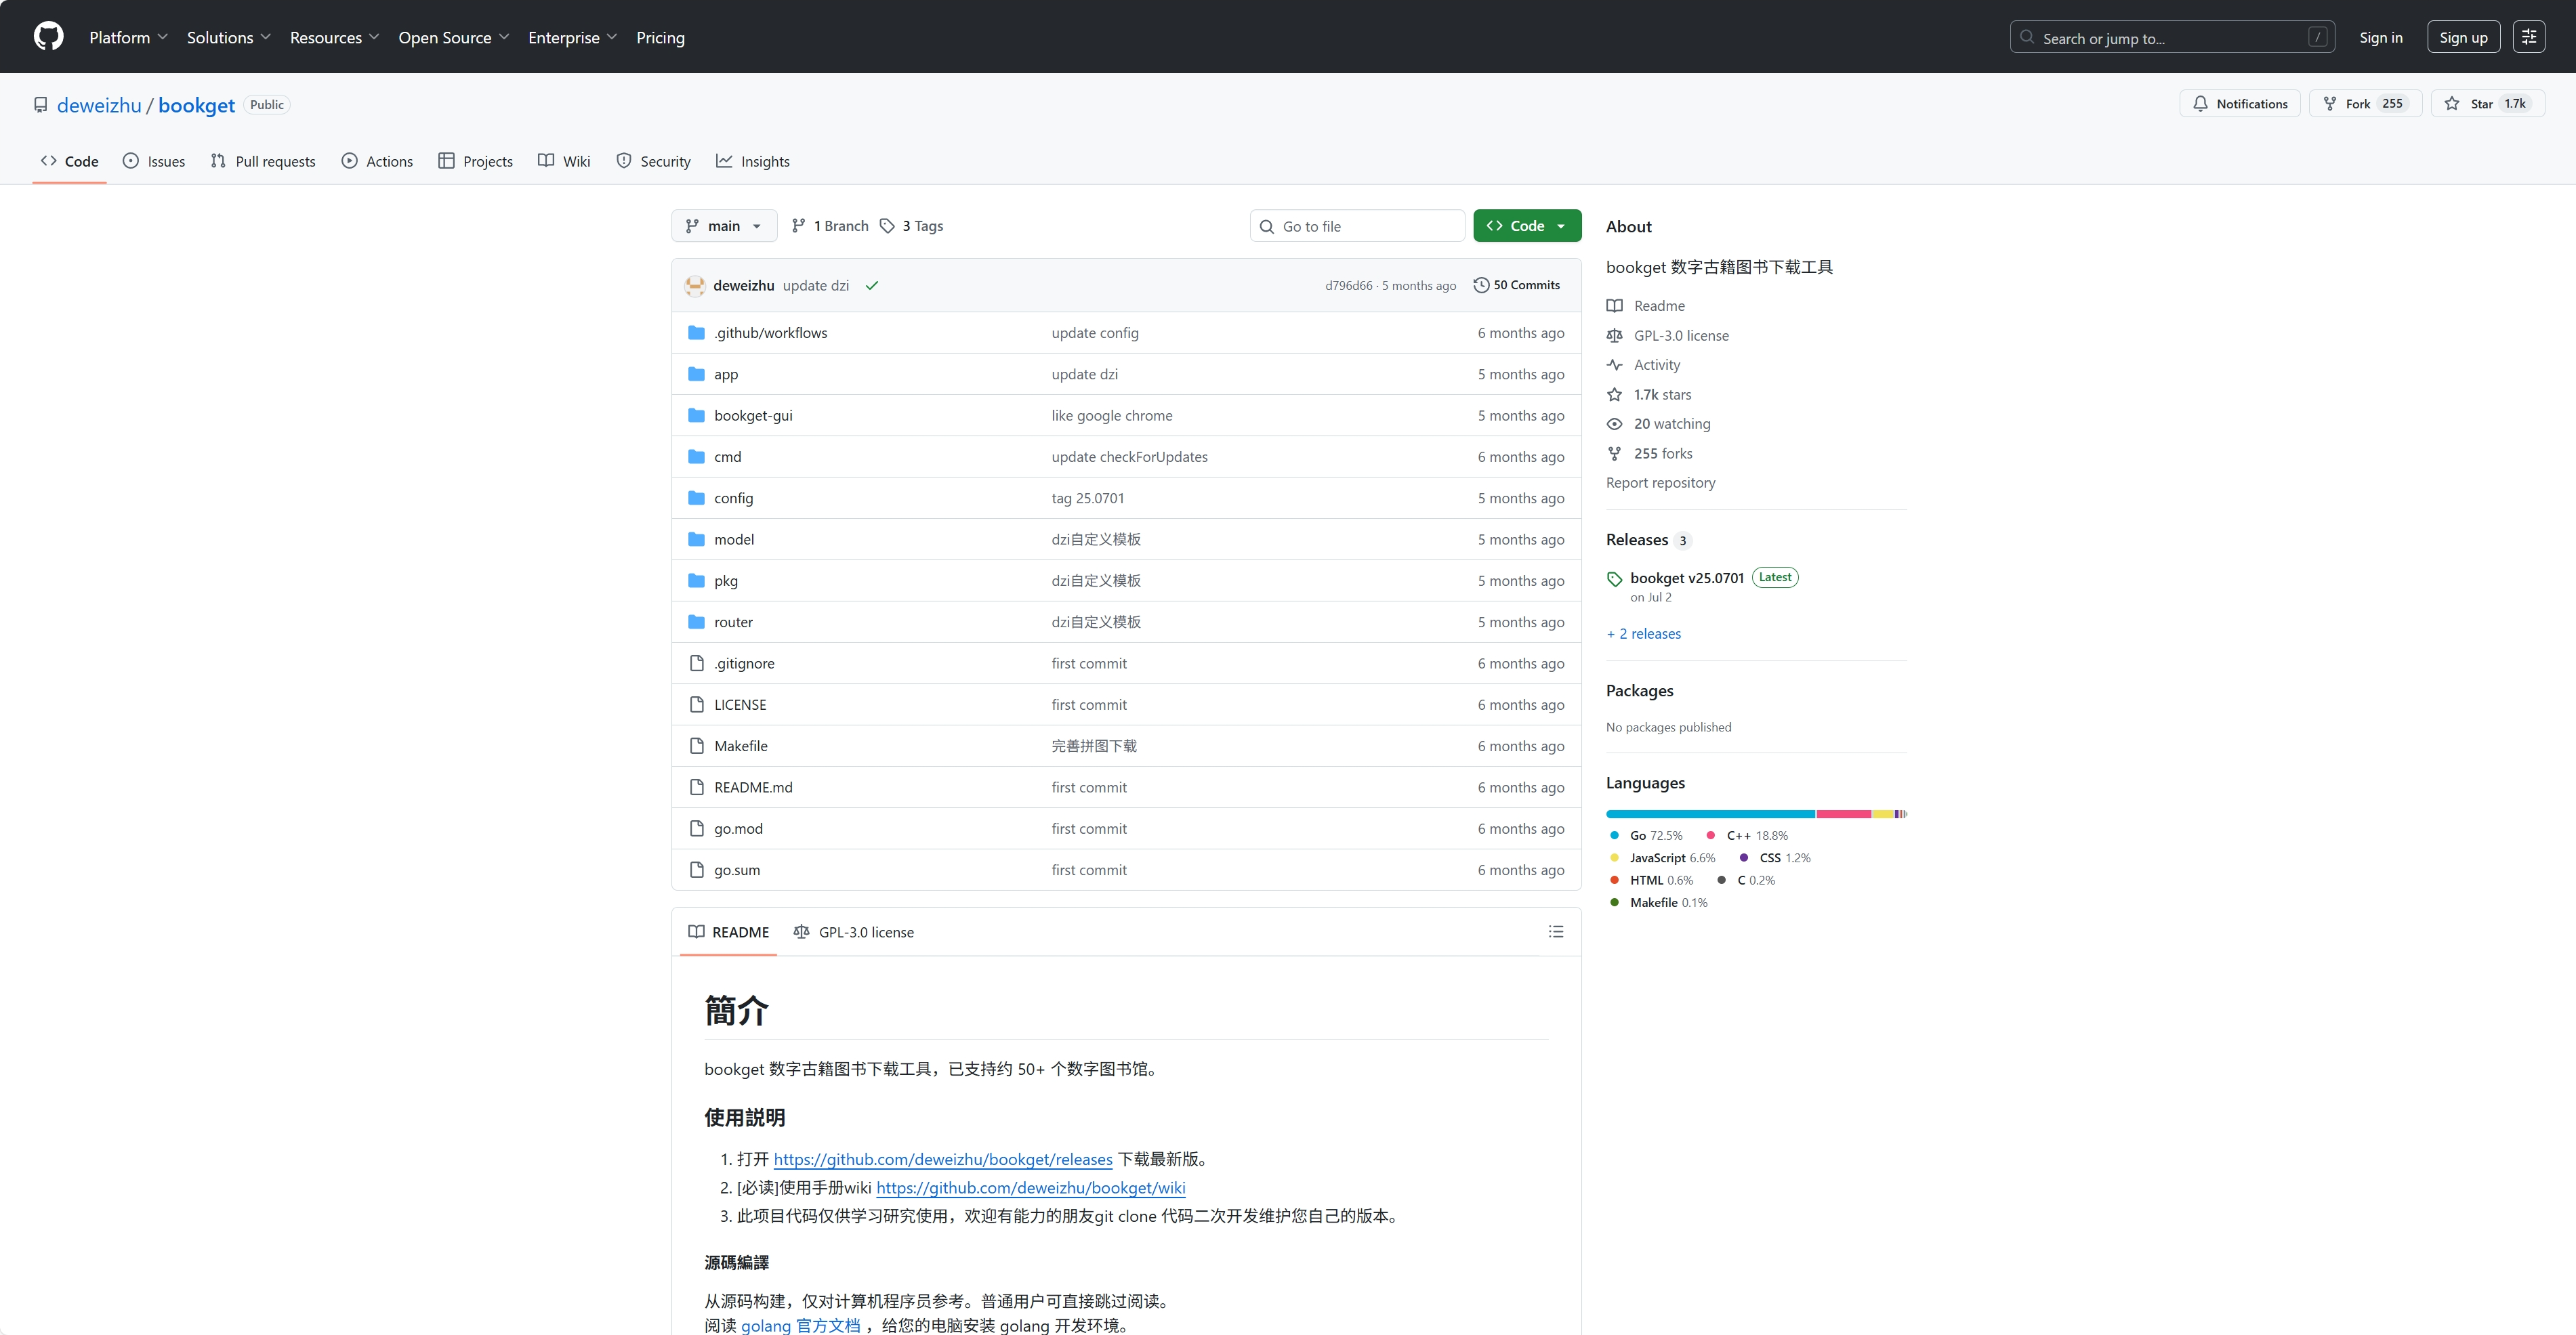Click the Go to file search field
Viewport: 2576px width, 1335px height.
(1357, 227)
